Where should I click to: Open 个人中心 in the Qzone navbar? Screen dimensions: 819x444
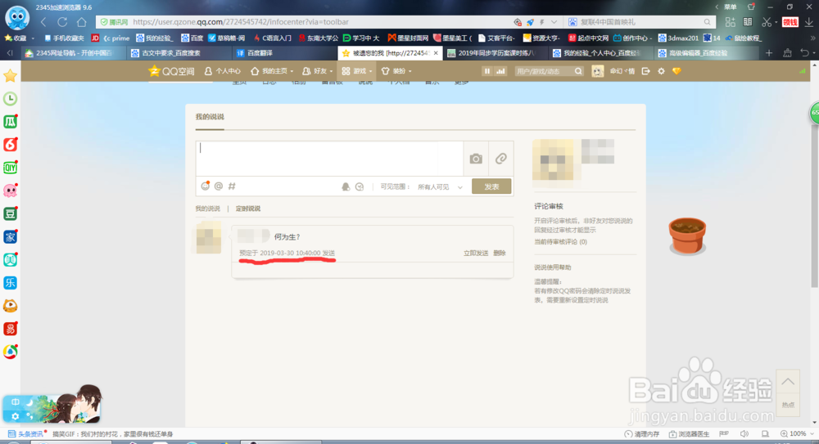(x=223, y=71)
